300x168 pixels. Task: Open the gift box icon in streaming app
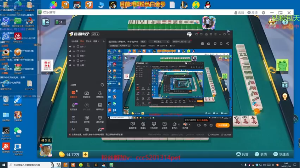(202, 44)
